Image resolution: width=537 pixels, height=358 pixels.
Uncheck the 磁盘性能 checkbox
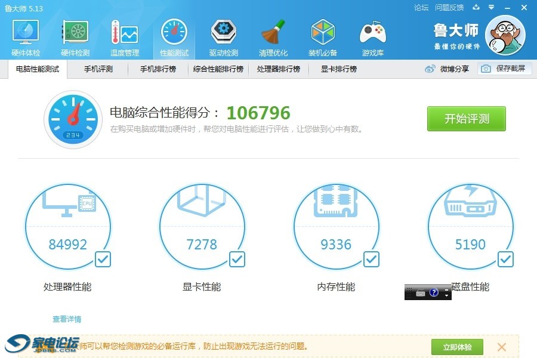click(505, 259)
